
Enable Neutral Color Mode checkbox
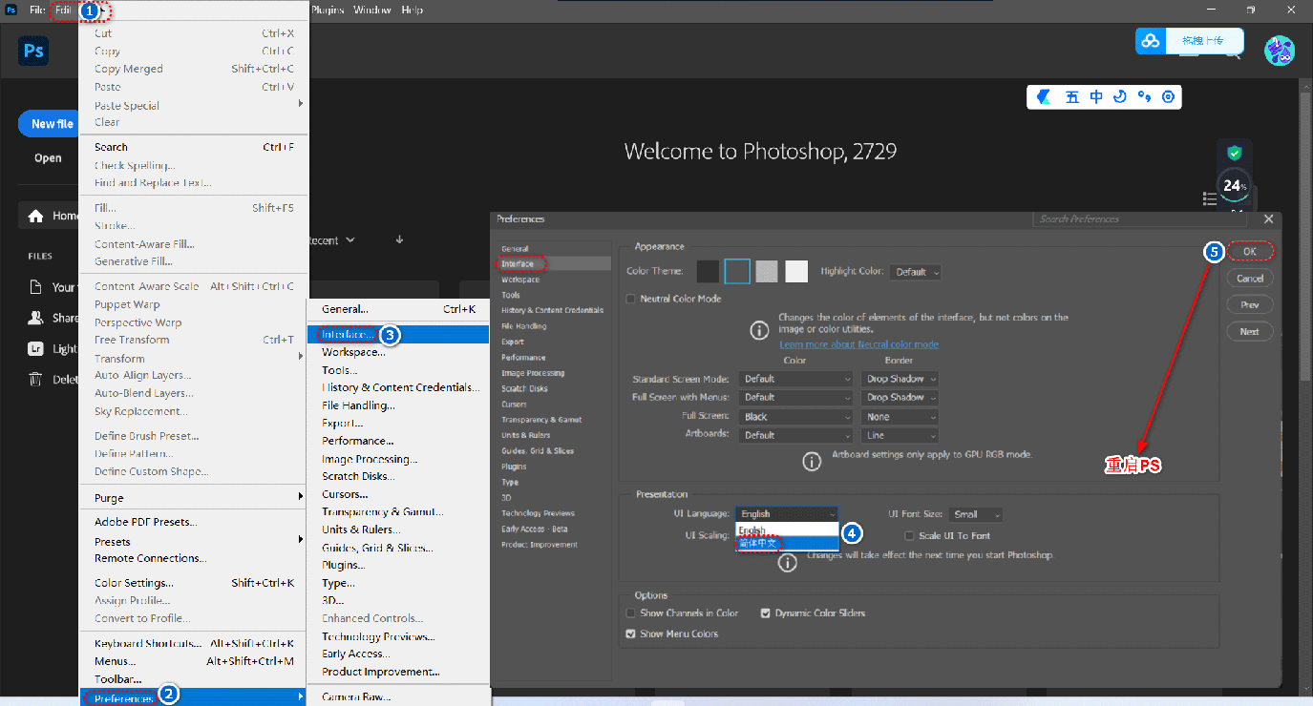pyautogui.click(x=630, y=299)
